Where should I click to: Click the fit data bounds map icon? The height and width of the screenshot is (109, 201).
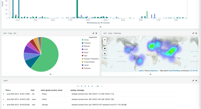click(105, 54)
